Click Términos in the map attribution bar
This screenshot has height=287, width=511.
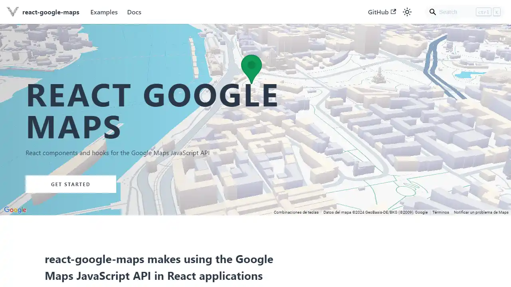click(441, 212)
